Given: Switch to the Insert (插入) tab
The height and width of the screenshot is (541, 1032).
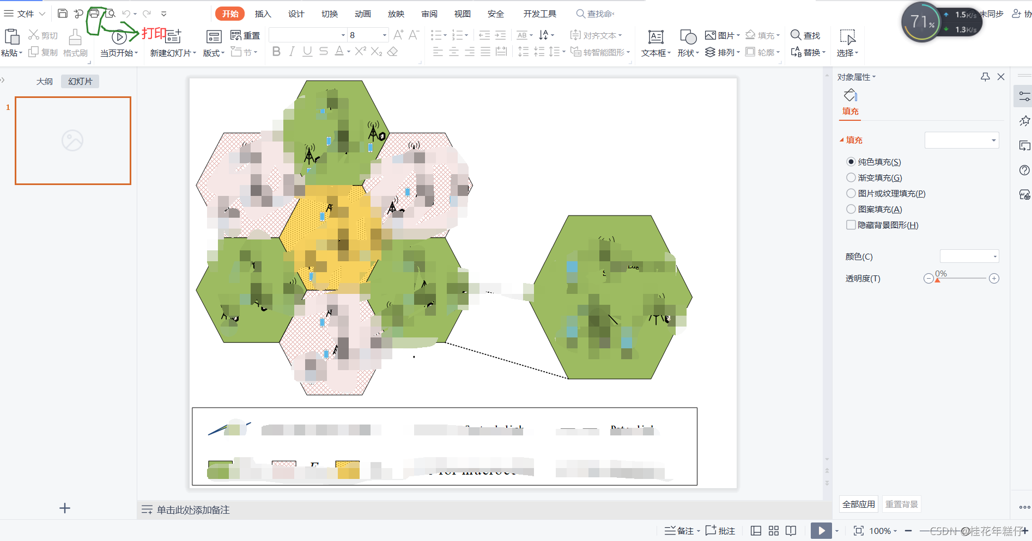Looking at the screenshot, I should click(263, 14).
